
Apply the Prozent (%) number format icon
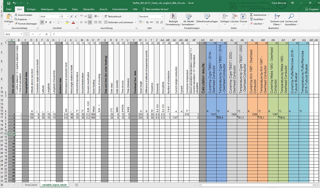point(147,22)
